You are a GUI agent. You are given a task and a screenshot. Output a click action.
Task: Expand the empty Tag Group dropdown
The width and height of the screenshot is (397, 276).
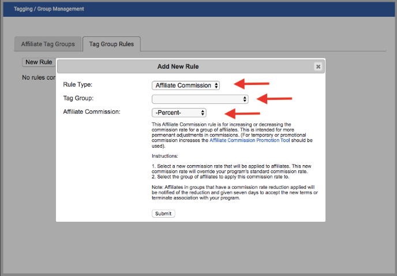click(200, 99)
